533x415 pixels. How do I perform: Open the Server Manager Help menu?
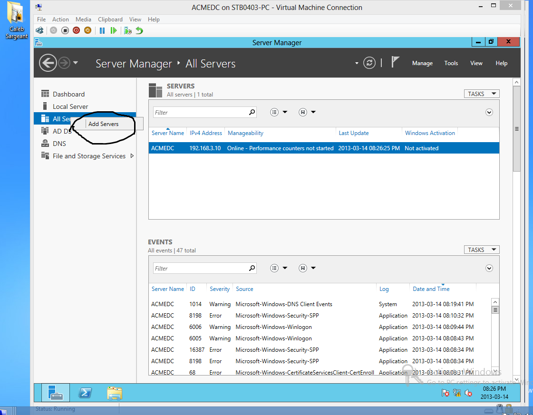[x=502, y=63]
